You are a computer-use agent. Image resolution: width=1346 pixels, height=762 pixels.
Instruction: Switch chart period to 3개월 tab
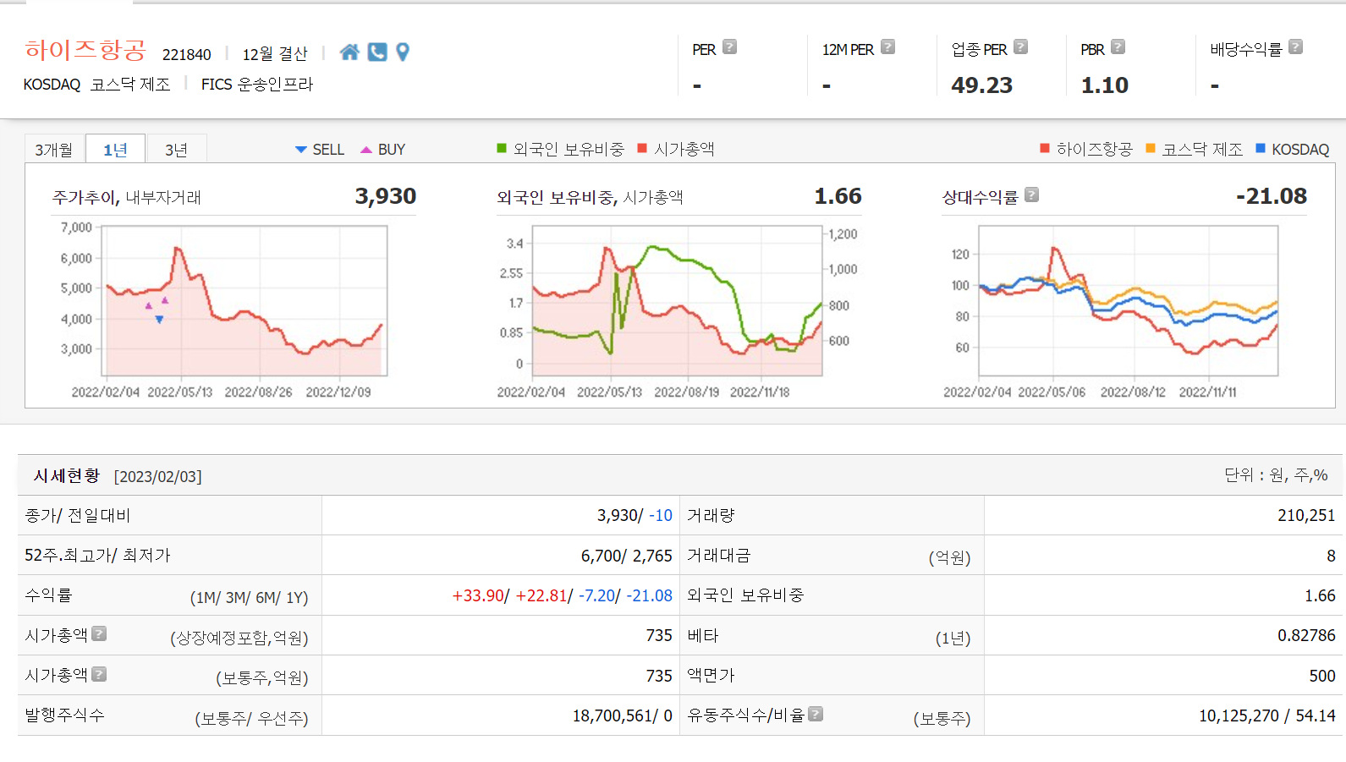(x=54, y=150)
